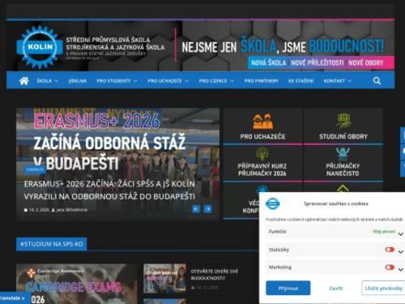This screenshot has width=405, height=304.
Task: Open the thumbnail beside Otevřete dveře article
Action: (x=164, y=278)
